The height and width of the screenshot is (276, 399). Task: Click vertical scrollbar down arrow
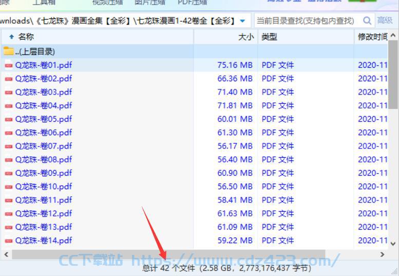pyautogui.click(x=393, y=244)
